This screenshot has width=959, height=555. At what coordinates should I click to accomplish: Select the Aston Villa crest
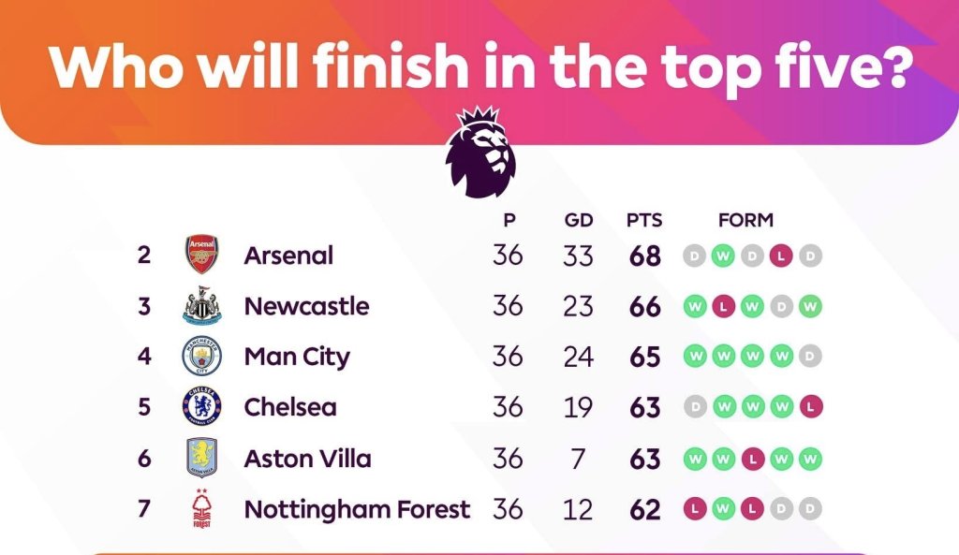point(202,458)
